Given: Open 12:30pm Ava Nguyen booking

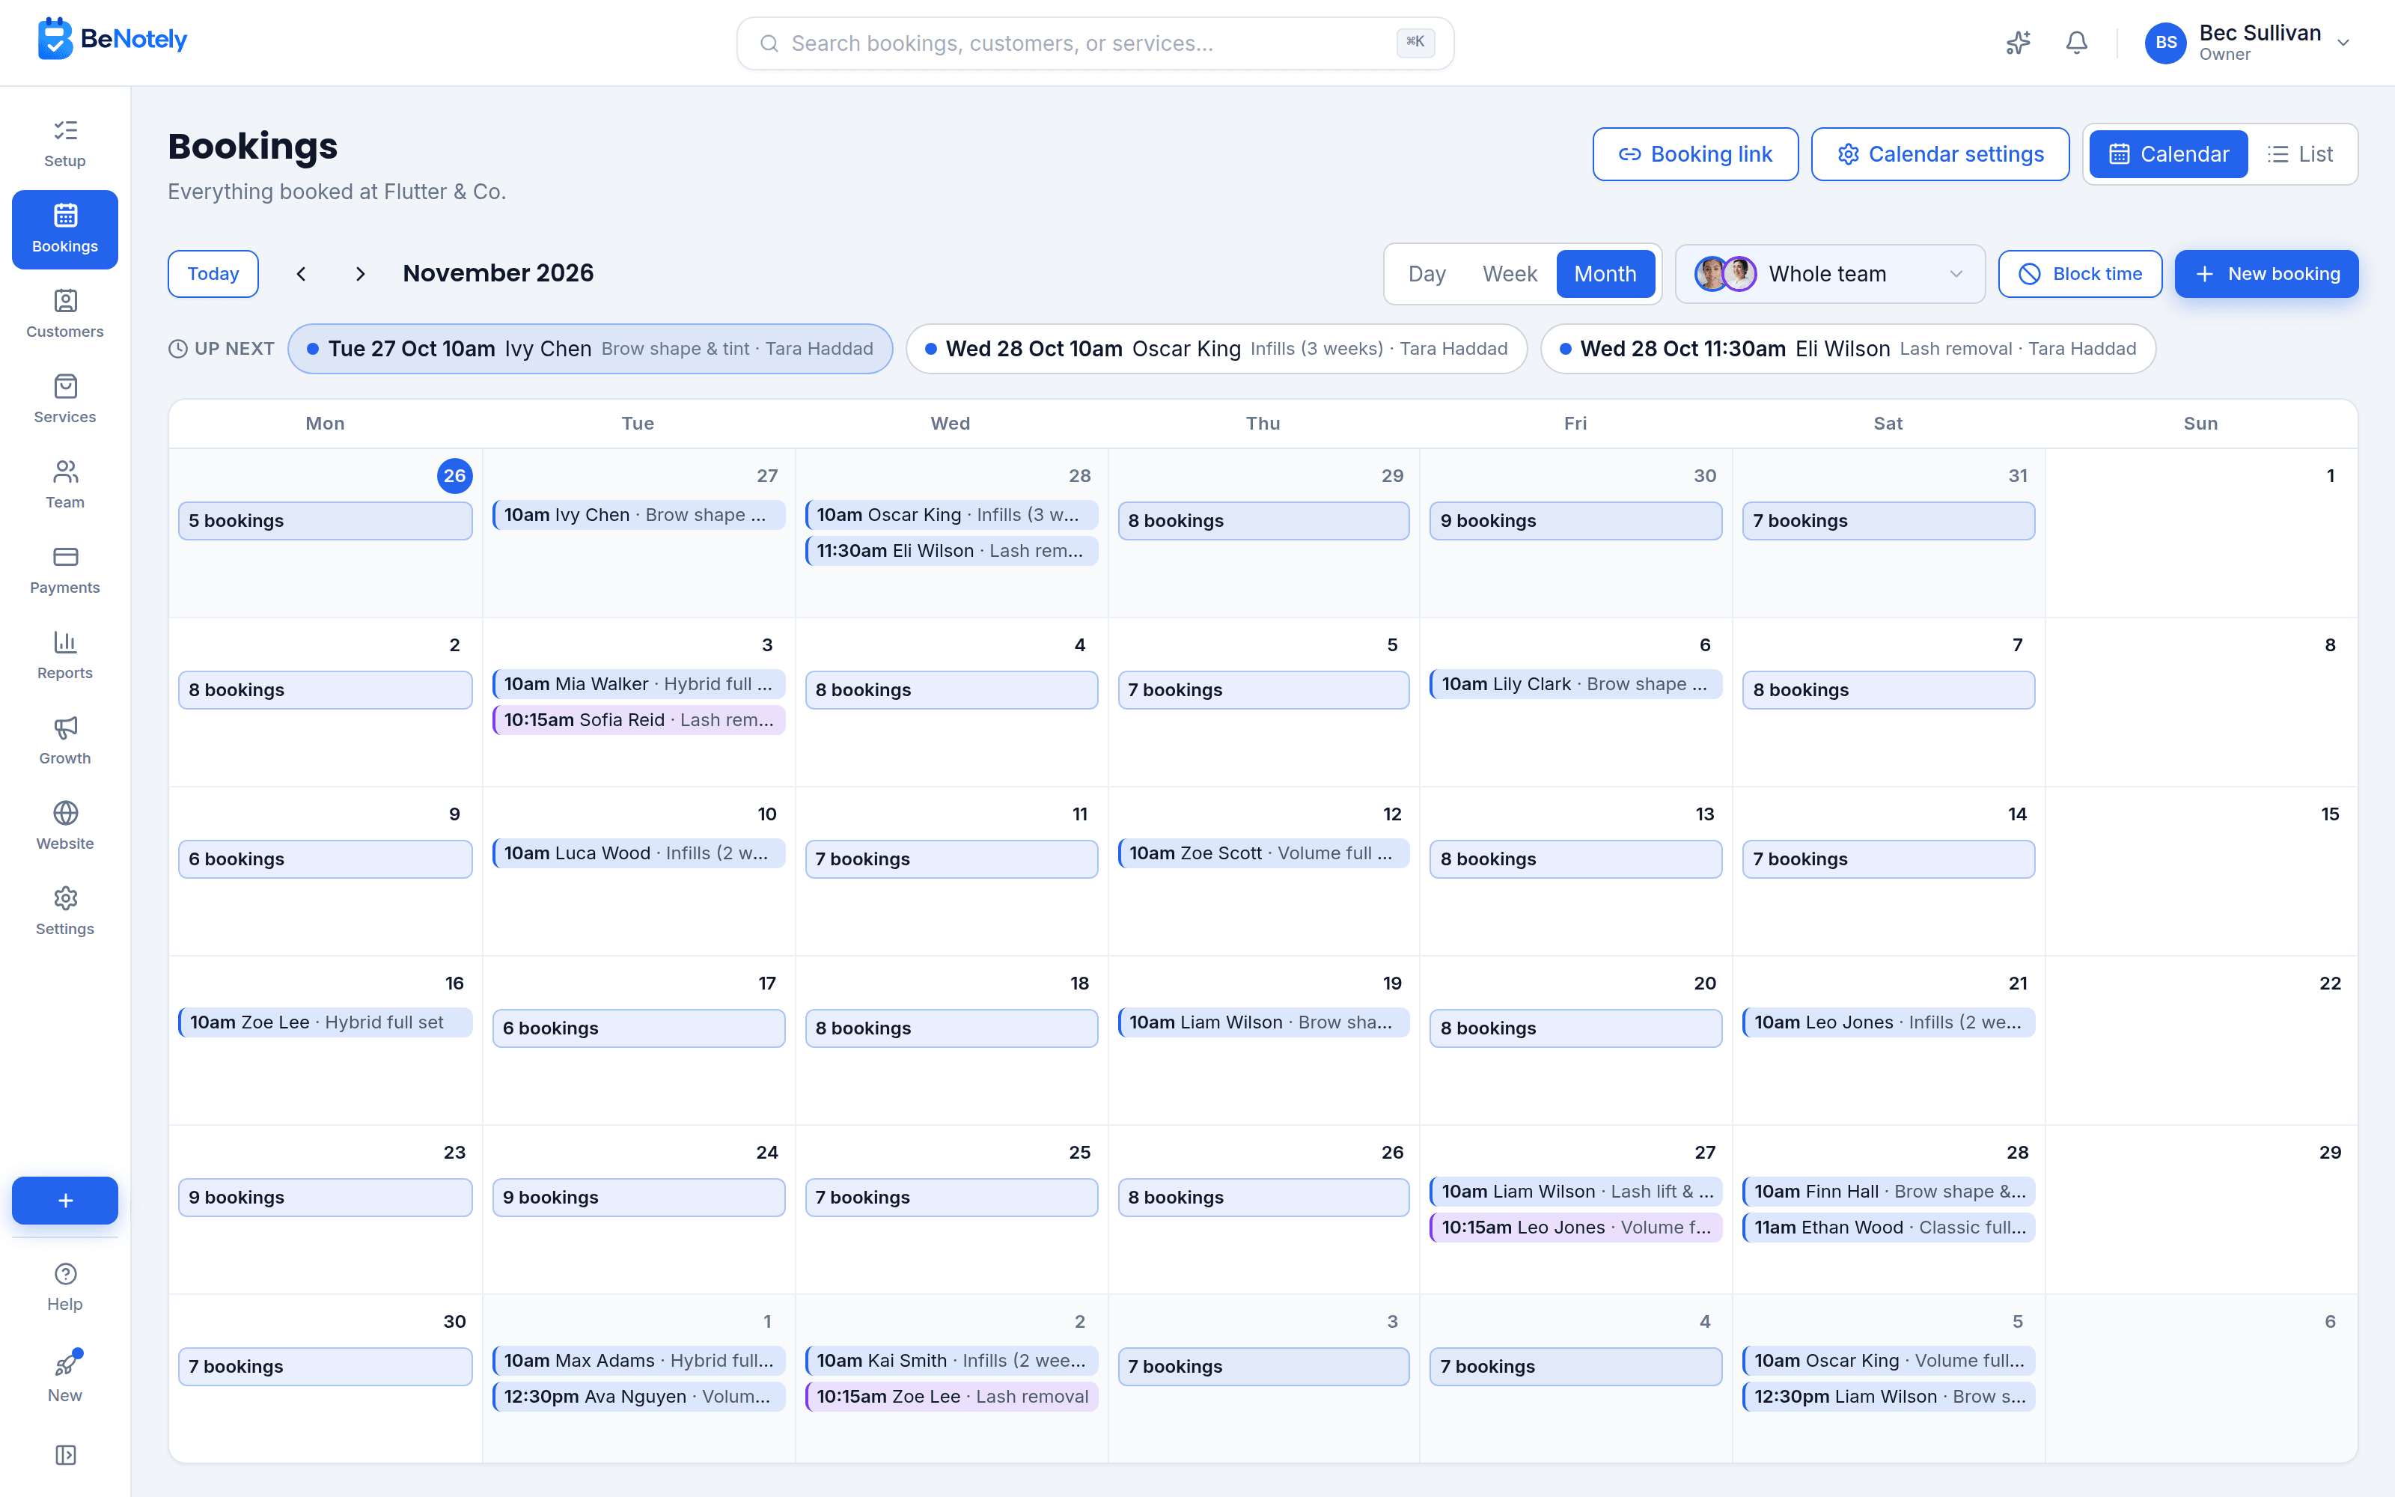Looking at the screenshot, I should [x=639, y=1397].
